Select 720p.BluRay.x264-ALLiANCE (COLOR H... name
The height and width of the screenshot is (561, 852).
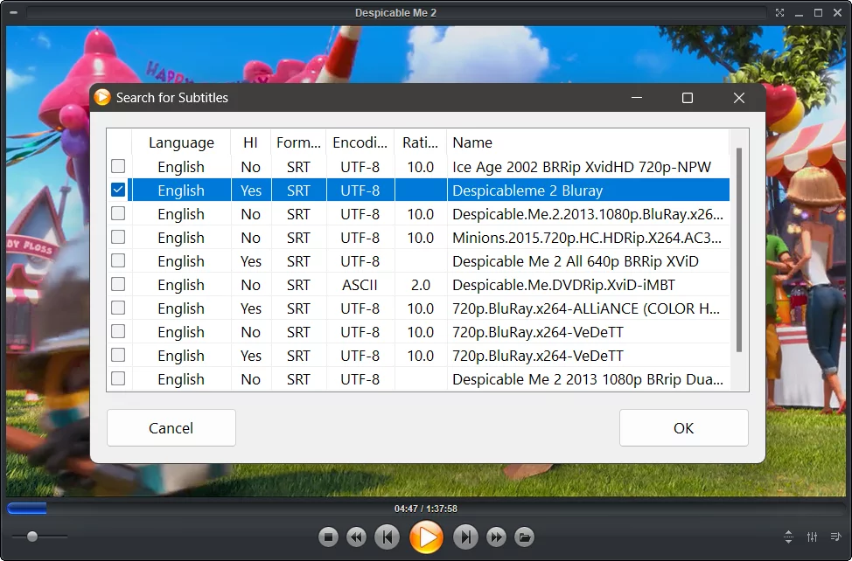586,308
